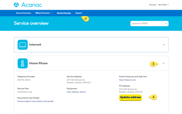Click the Equipment label
The width and height of the screenshot is (182, 114).
coord(72,89)
